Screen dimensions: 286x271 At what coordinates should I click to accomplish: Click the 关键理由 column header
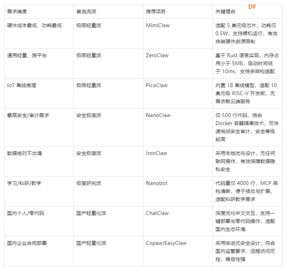(225, 11)
